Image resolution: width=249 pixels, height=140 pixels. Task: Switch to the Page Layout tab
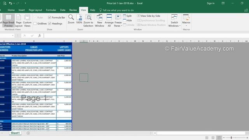[35, 10]
